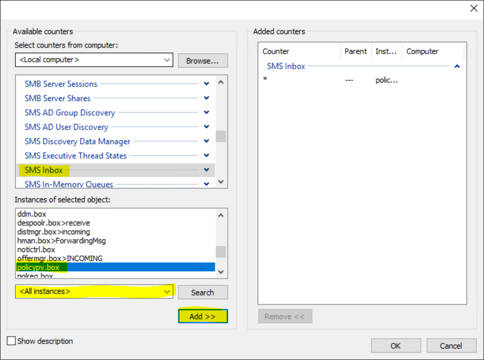The height and width of the screenshot is (360, 484).
Task: Click the Add >> button
Action: click(203, 316)
